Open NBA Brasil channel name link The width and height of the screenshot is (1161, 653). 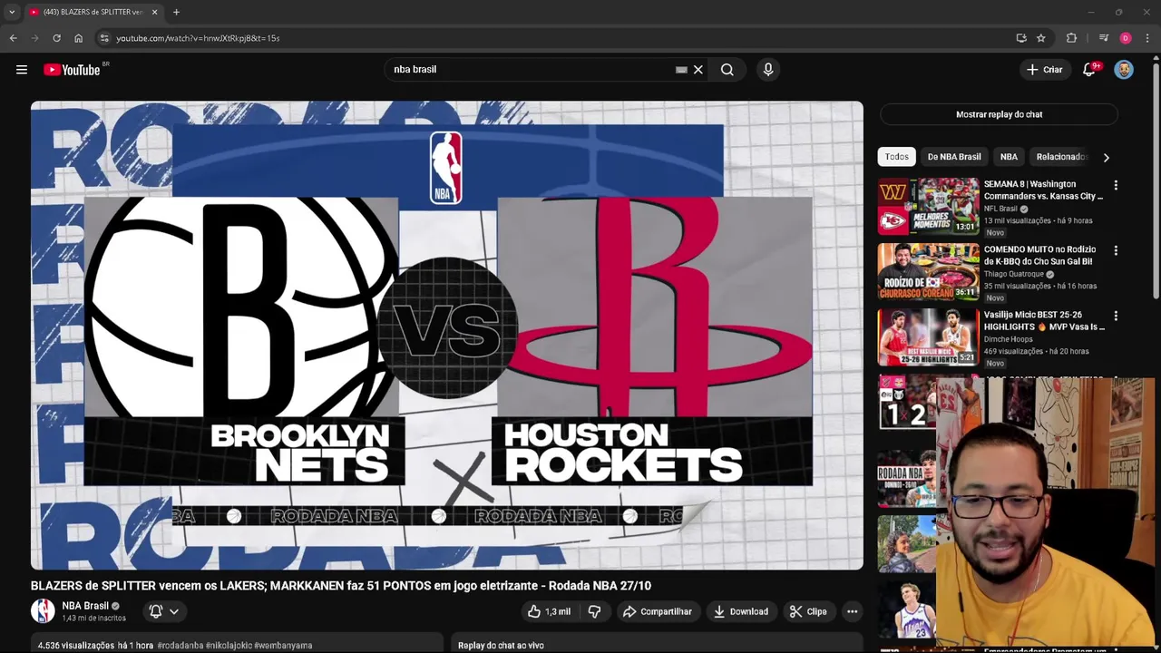pos(85,606)
